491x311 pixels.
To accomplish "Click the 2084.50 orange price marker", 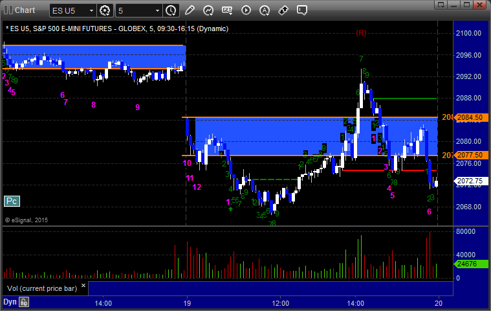I will point(470,117).
